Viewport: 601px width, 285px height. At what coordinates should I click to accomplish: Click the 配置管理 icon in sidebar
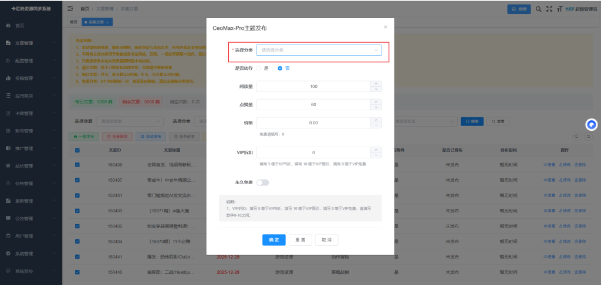point(8,60)
